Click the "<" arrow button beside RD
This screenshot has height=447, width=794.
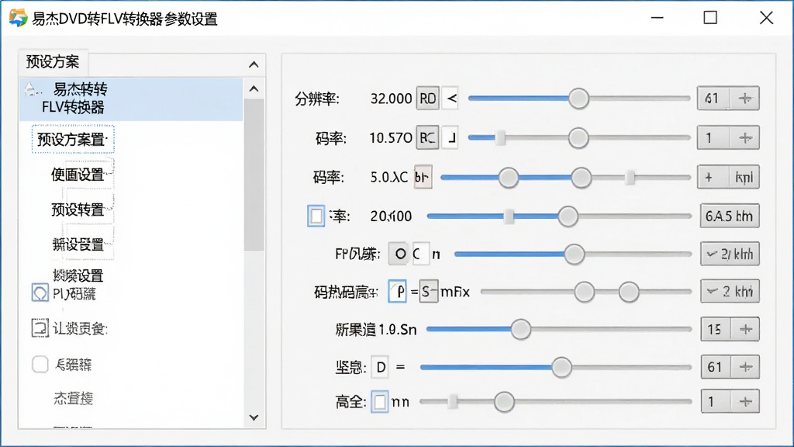451,99
